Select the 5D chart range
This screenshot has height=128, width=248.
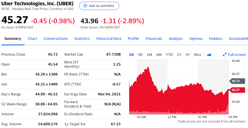[140, 54]
